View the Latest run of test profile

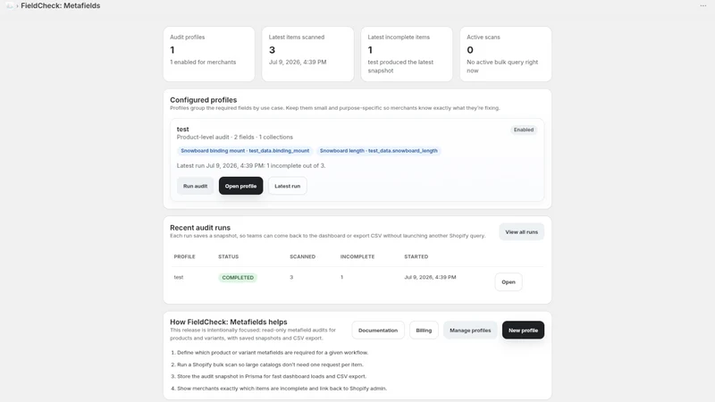coord(287,186)
